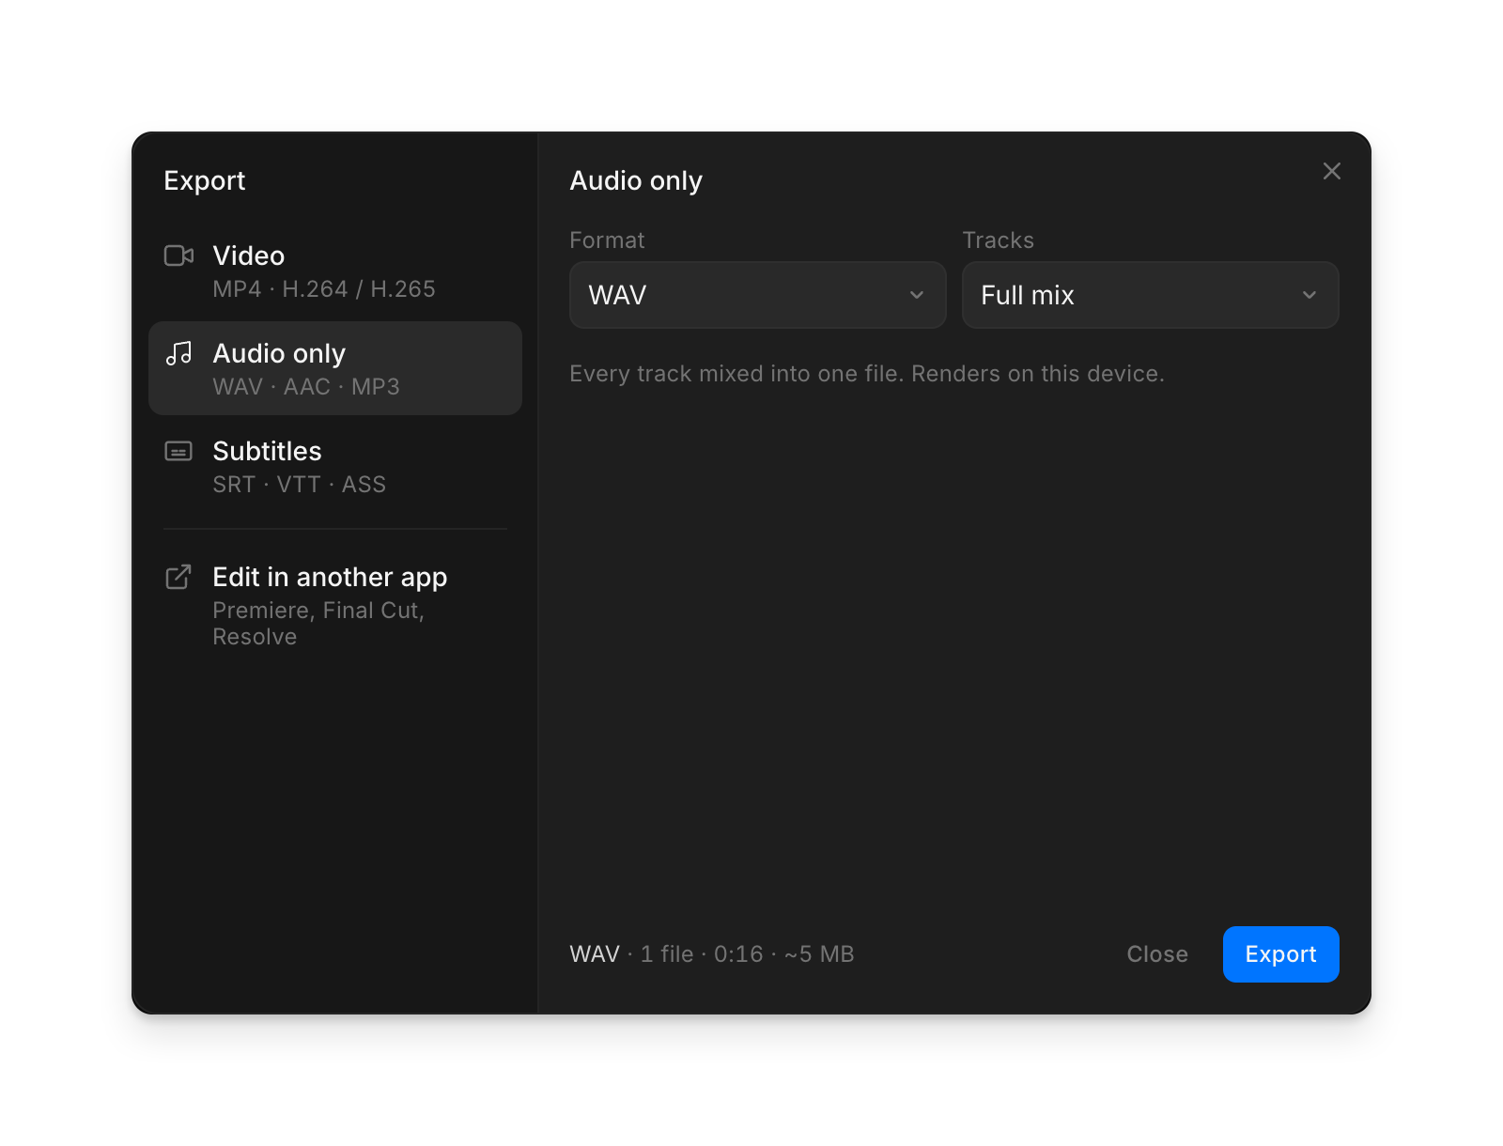Screen dimensions: 1503x1146
Task: Click the Format field label
Action: [x=607, y=240]
